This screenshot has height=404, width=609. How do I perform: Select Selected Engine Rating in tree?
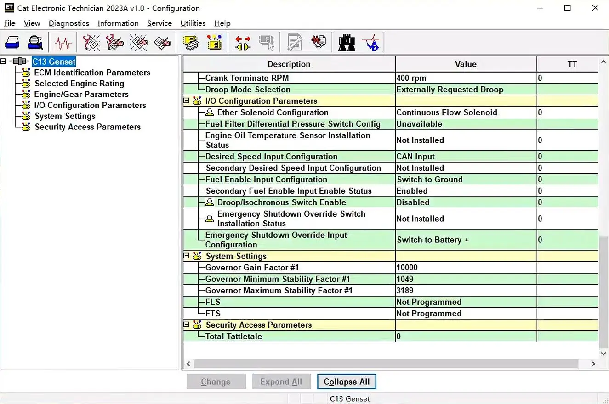[x=80, y=84]
